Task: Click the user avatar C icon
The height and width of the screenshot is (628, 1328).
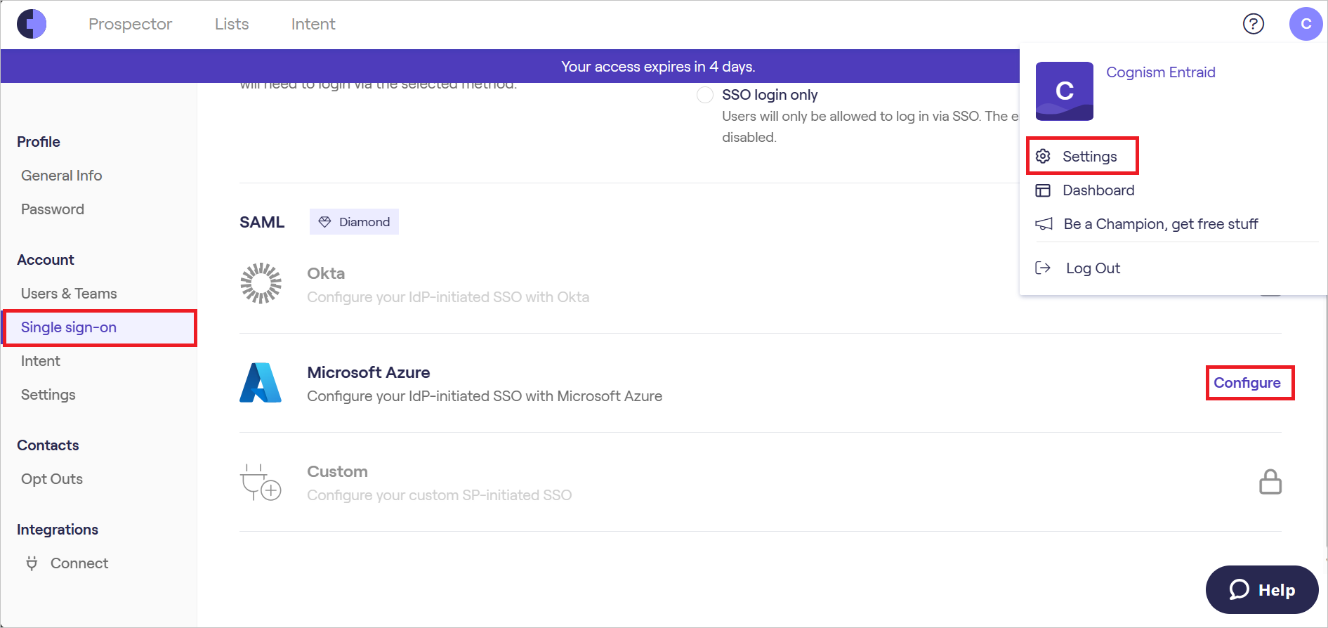Action: (1306, 24)
